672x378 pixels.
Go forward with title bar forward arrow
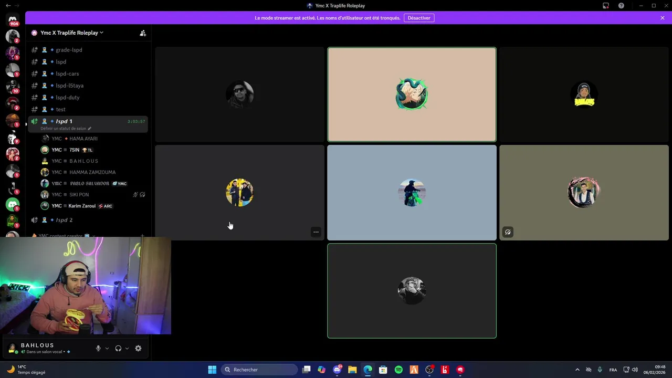point(17,6)
